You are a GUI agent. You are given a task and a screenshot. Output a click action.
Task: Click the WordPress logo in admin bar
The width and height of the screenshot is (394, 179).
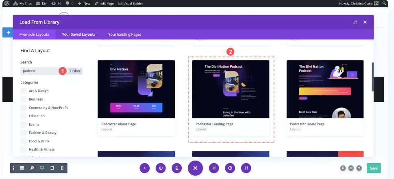tap(7, 4)
